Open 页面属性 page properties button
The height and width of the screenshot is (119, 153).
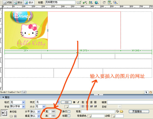coord(139,111)
